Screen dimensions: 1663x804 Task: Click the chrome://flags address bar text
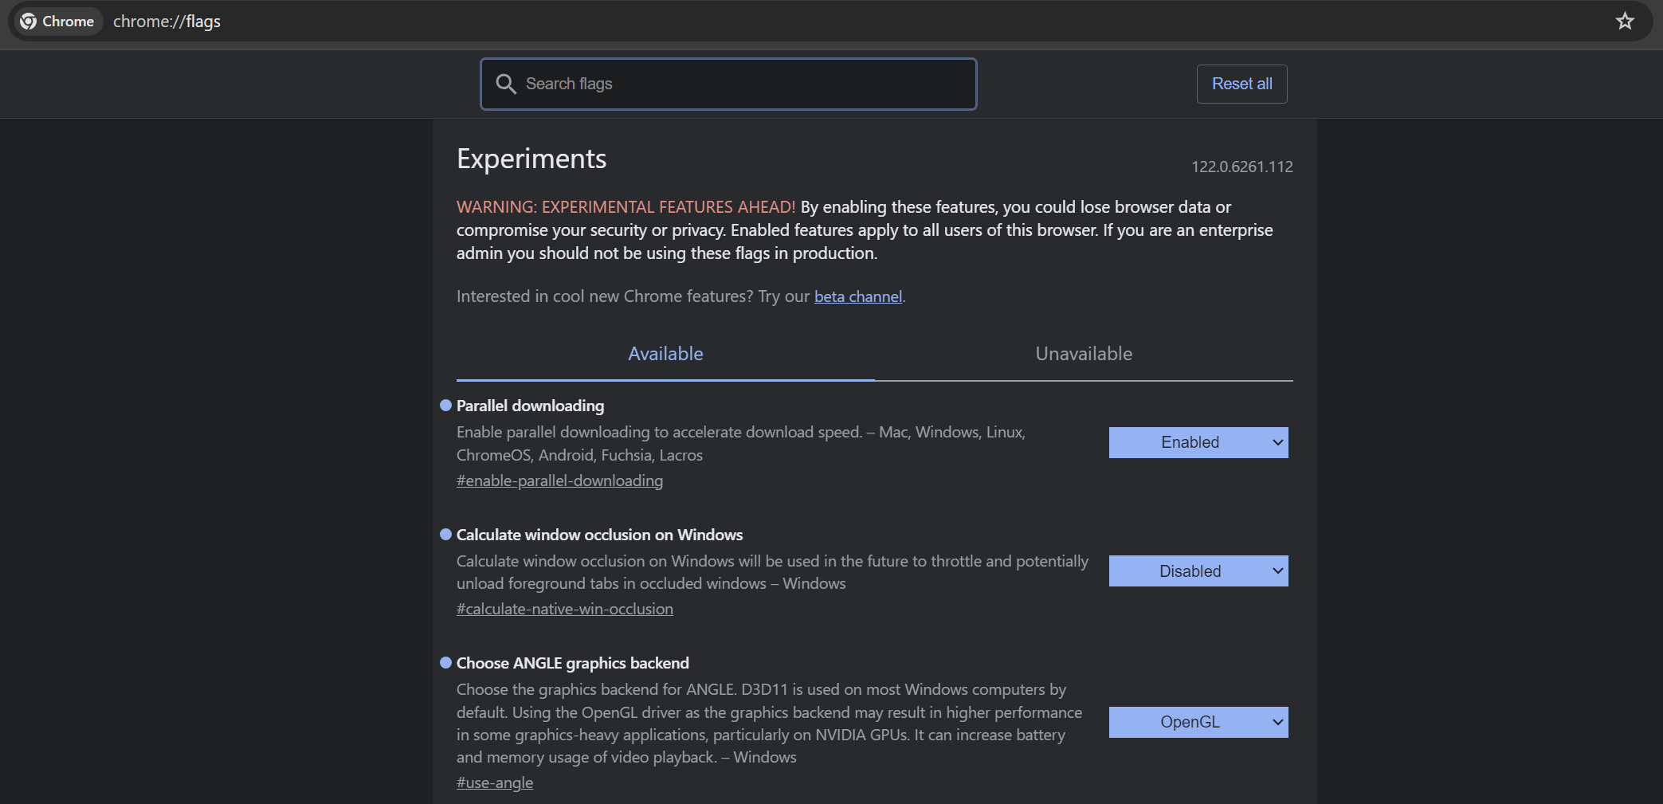pos(167,22)
